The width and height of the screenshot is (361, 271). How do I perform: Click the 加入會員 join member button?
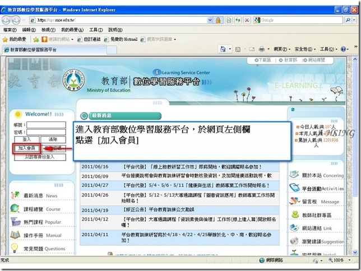click(27, 148)
